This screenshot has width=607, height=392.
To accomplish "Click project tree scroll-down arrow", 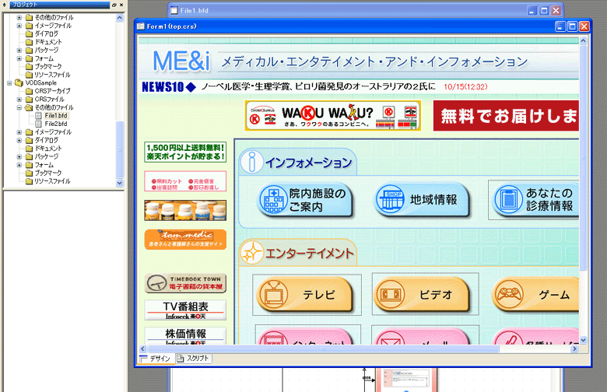I will [120, 183].
